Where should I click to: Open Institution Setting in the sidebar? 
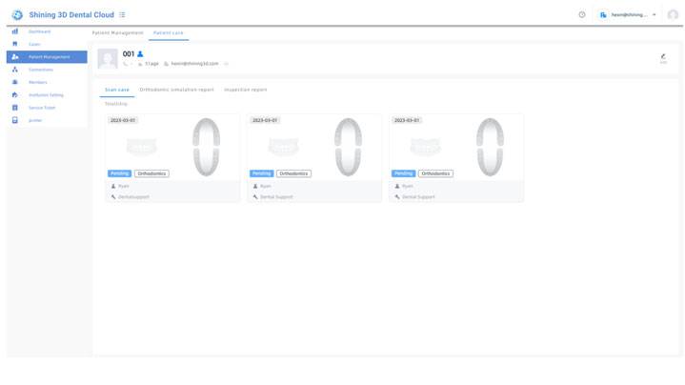47,95
